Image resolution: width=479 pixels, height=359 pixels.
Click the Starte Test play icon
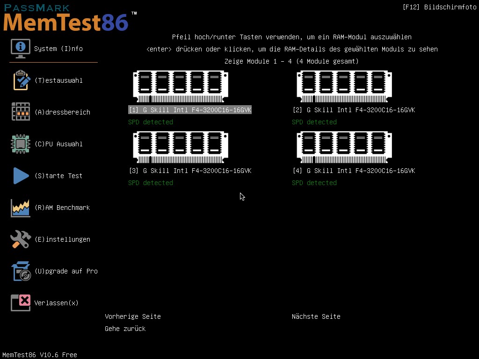21,176
